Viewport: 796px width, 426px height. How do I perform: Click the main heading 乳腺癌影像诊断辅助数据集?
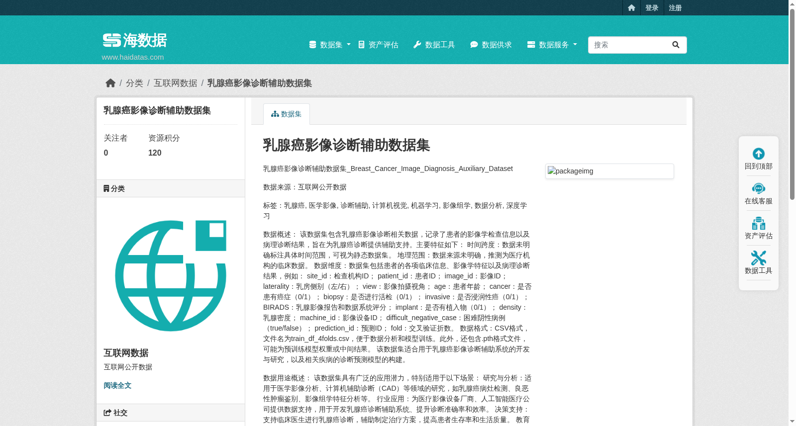pyautogui.click(x=346, y=145)
